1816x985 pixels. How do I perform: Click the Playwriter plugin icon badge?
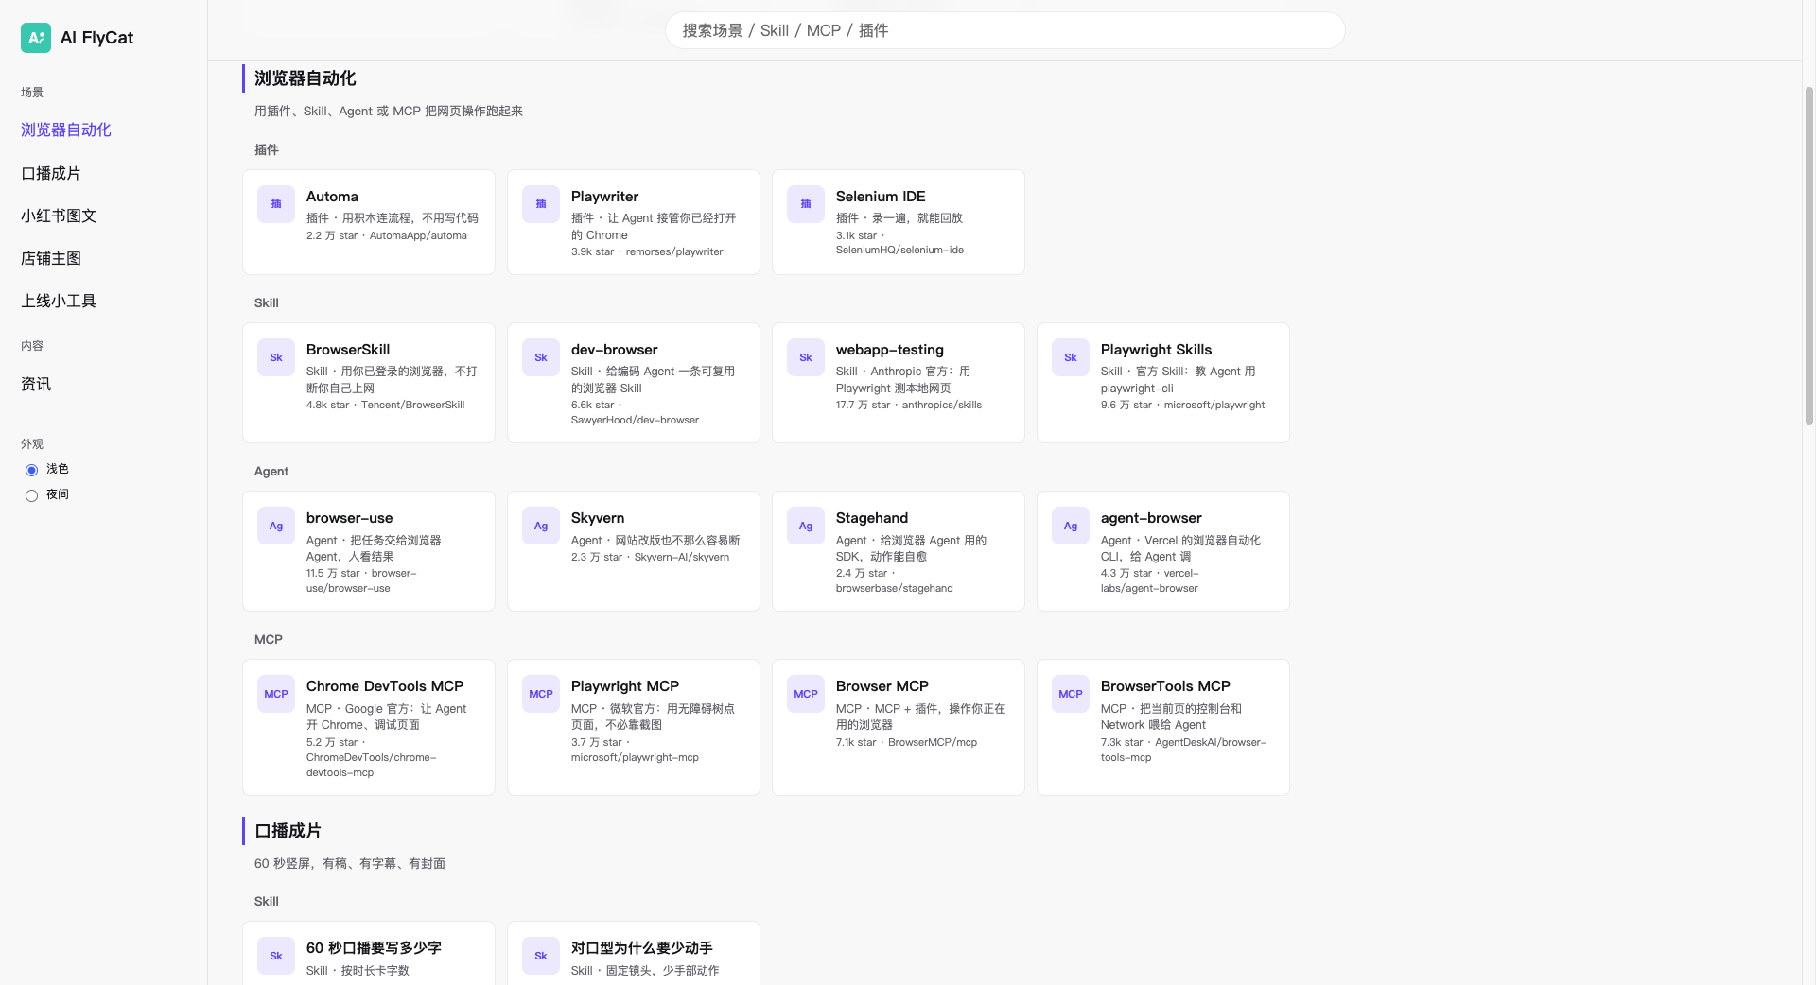pos(541,204)
